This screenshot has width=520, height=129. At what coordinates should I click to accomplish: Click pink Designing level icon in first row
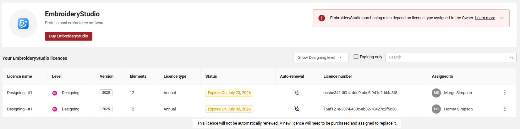pos(55,93)
